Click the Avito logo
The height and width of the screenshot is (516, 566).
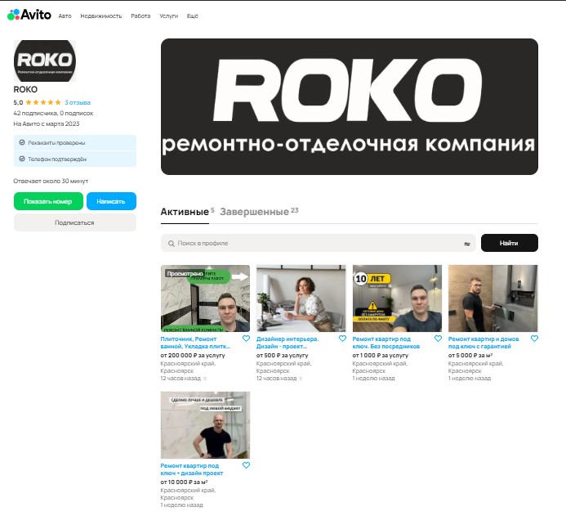(29, 15)
